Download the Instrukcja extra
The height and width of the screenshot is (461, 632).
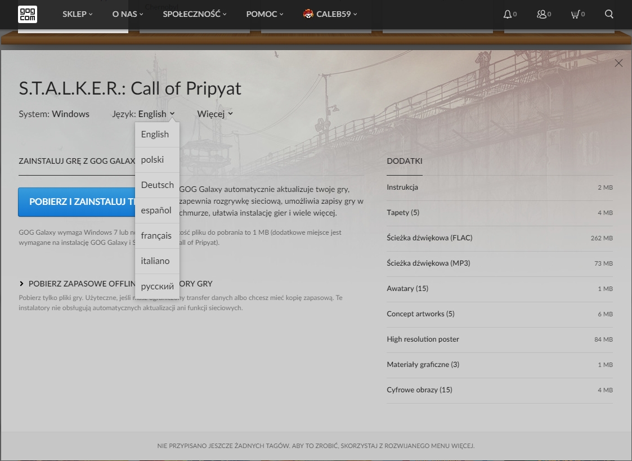(499, 187)
